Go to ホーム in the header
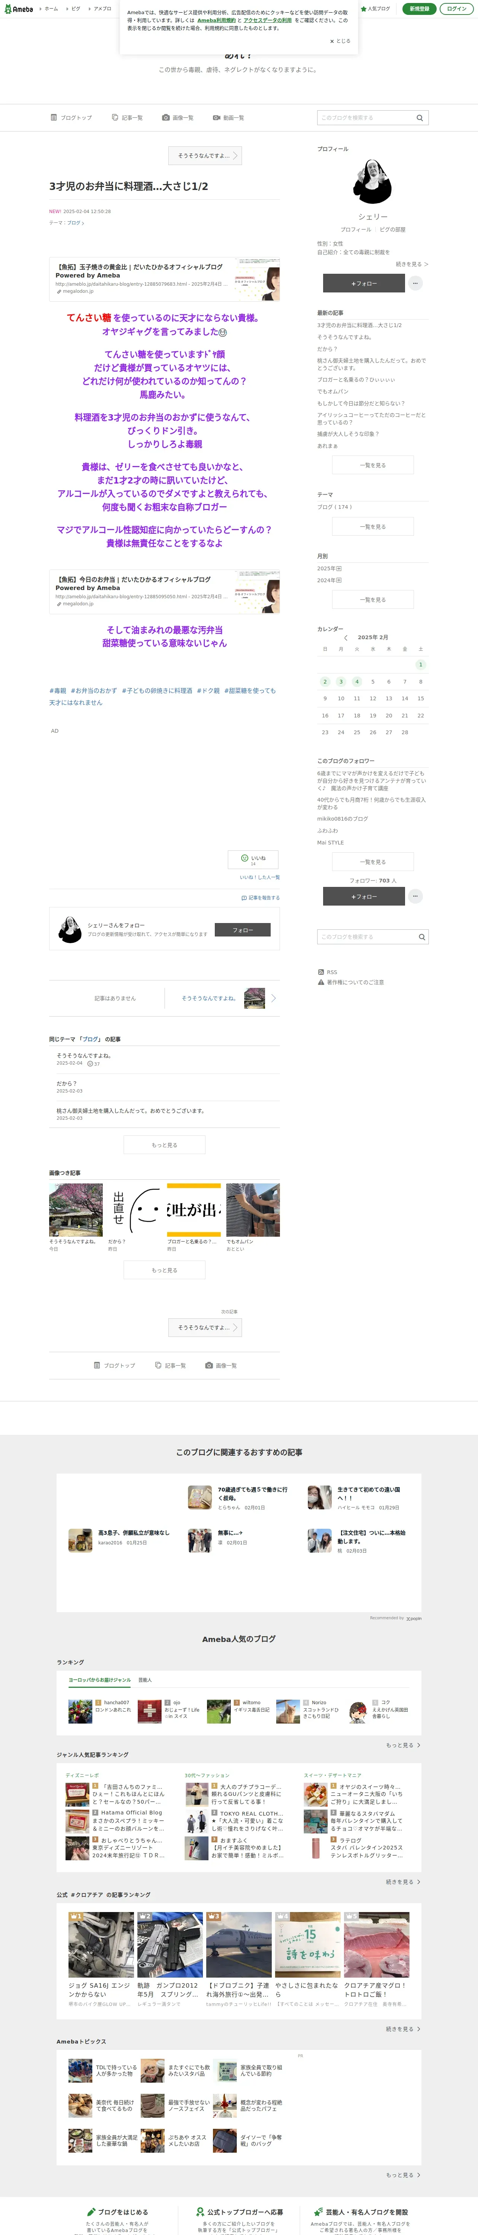 [50, 9]
